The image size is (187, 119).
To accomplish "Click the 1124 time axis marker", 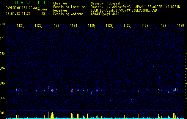I will click(x=74, y=26).
